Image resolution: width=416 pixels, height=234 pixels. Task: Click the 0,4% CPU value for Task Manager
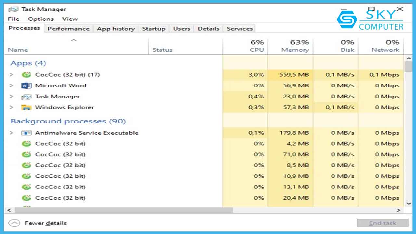[x=256, y=97]
